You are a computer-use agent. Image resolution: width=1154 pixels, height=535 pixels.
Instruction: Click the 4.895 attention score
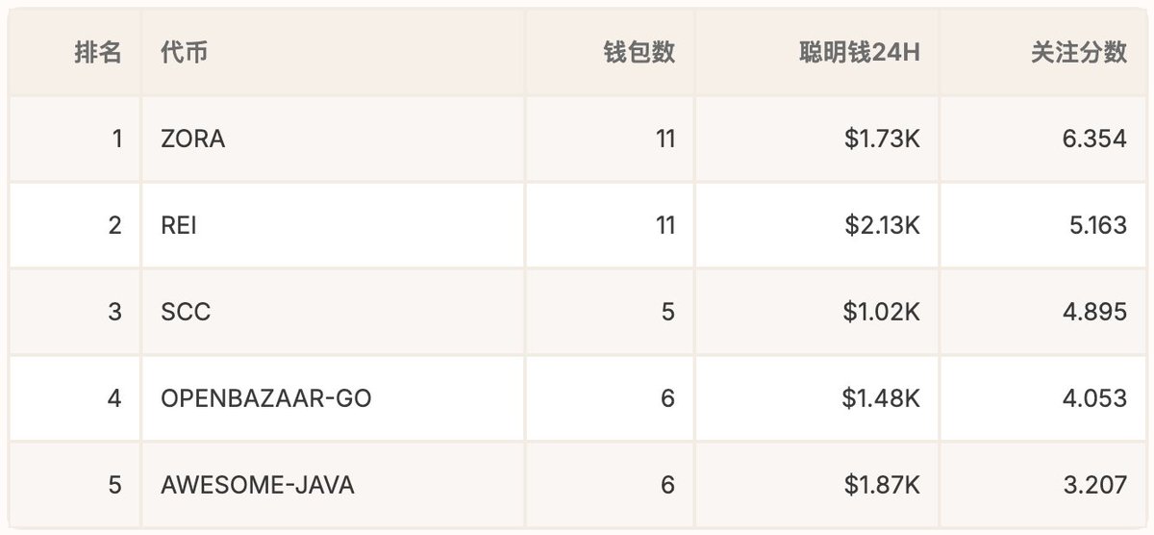(x=1093, y=312)
